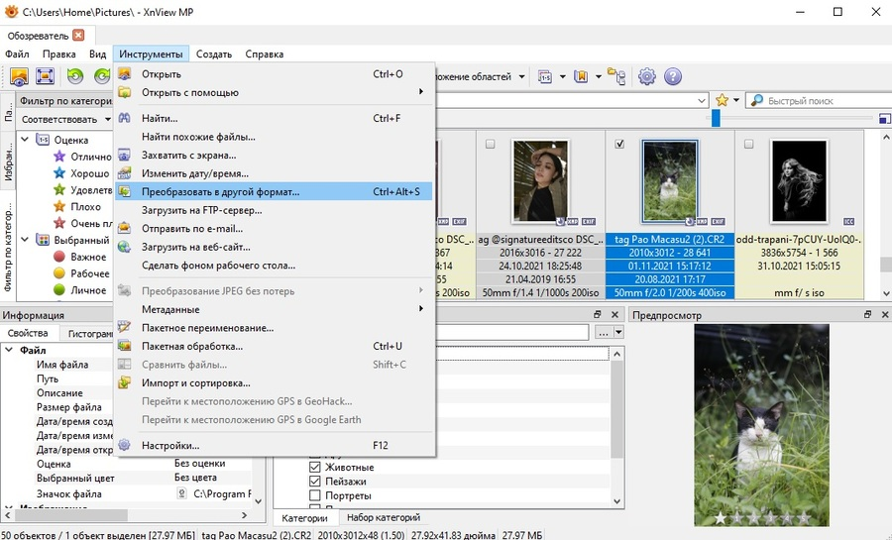Click the rating filter toolbar icon
The image size is (892, 540).
click(x=545, y=76)
